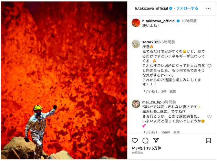
Task: Share the post via paper plane icon
Action: point(156,140)
